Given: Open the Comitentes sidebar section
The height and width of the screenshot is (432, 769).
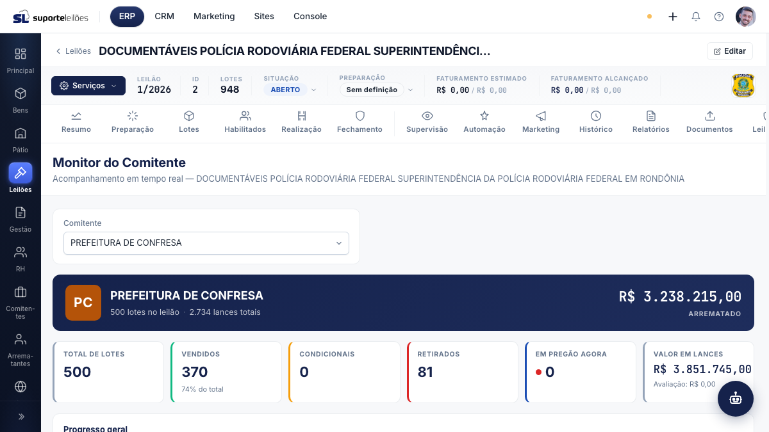Looking at the screenshot, I should (x=21, y=302).
